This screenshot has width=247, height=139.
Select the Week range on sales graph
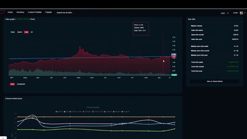click(13, 32)
